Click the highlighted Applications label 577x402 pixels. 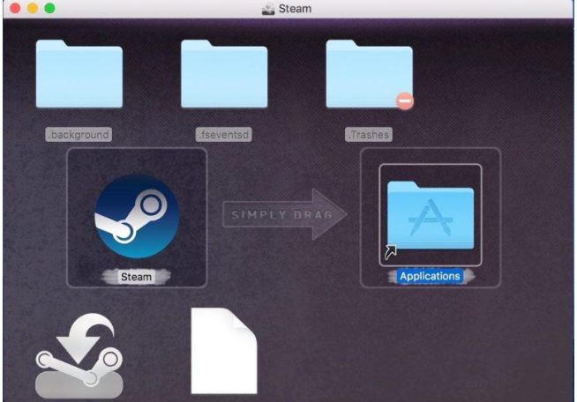click(x=430, y=276)
